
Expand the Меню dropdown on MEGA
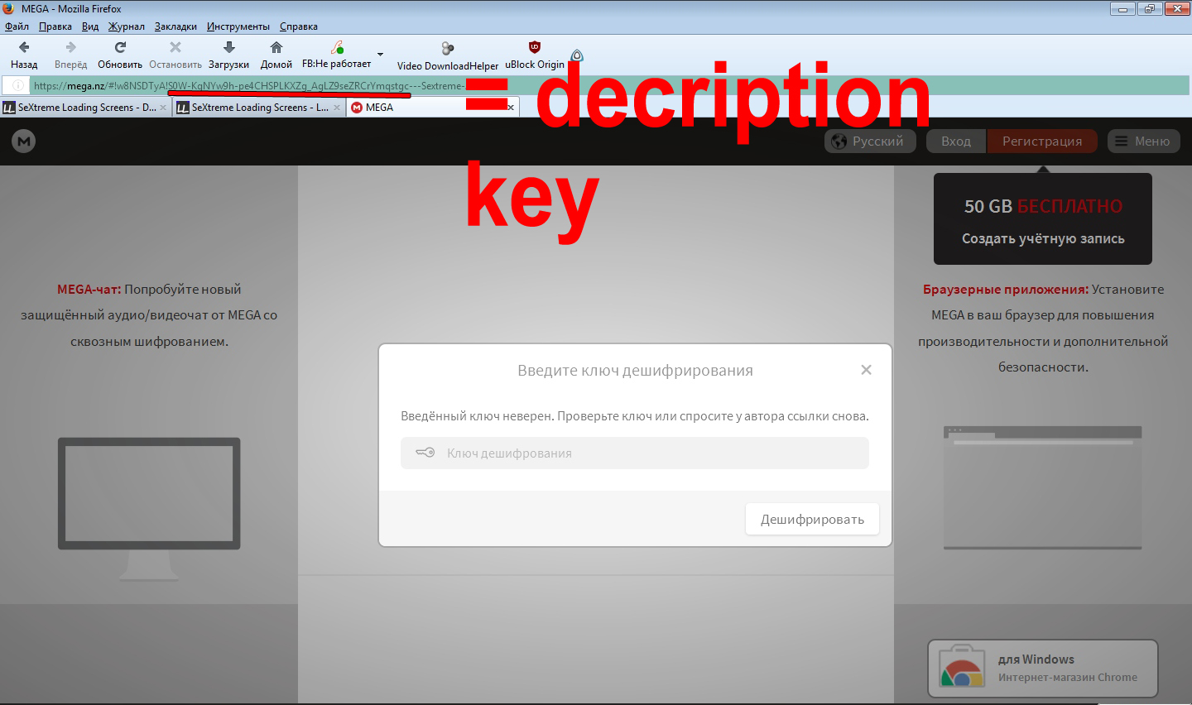[1143, 141]
